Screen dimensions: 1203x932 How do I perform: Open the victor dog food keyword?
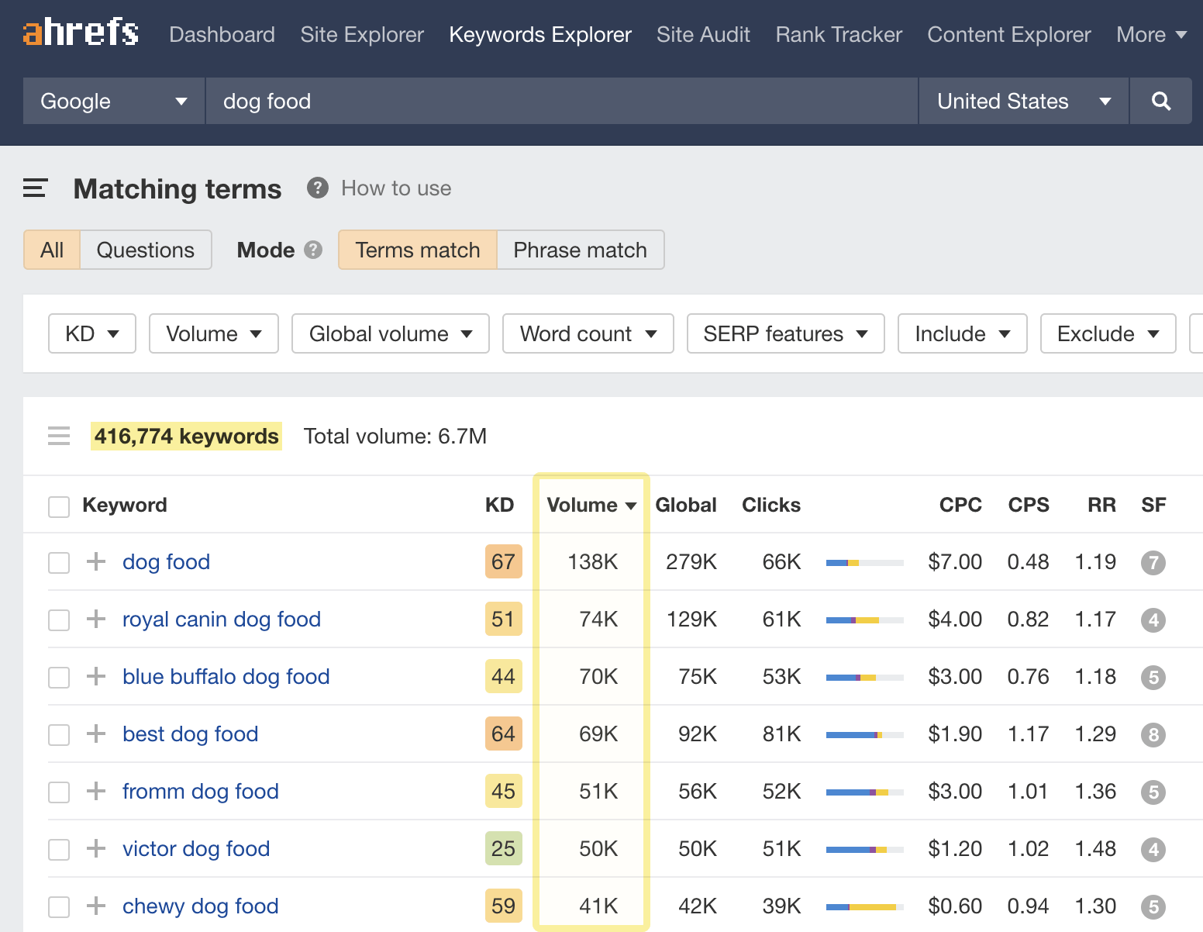tap(195, 849)
